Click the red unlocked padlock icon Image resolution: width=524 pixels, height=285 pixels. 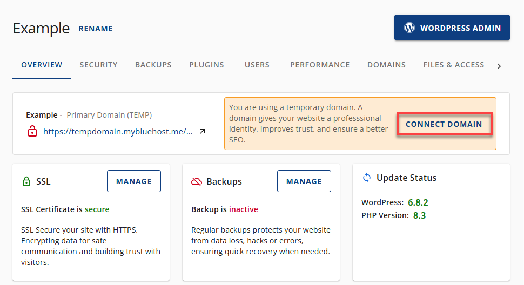[x=32, y=131]
